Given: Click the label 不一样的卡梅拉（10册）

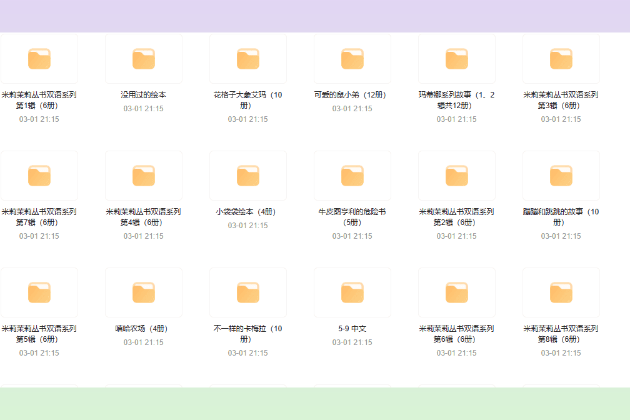Looking at the screenshot, I should tap(248, 334).
